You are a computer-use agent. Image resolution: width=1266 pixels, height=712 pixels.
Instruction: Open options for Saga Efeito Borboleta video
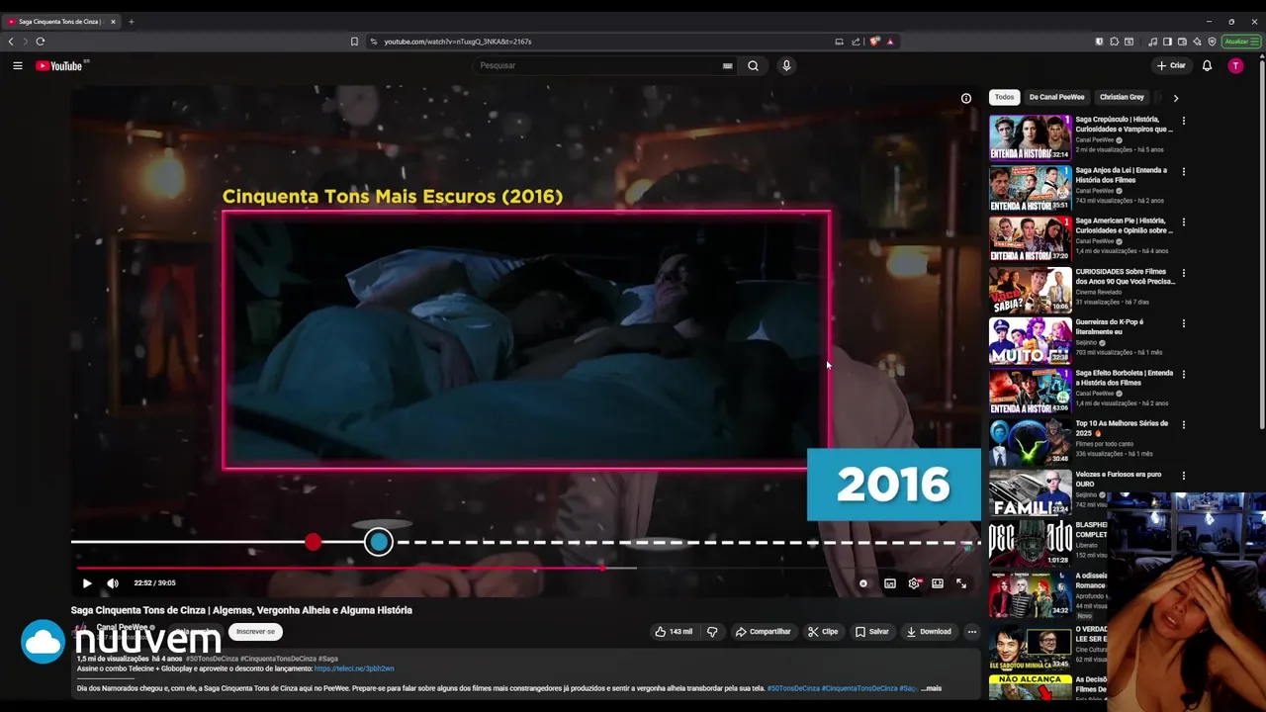point(1183,374)
